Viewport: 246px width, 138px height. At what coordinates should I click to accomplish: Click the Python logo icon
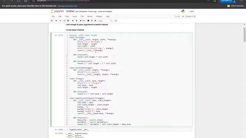pyautogui.click(x=183, y=11)
